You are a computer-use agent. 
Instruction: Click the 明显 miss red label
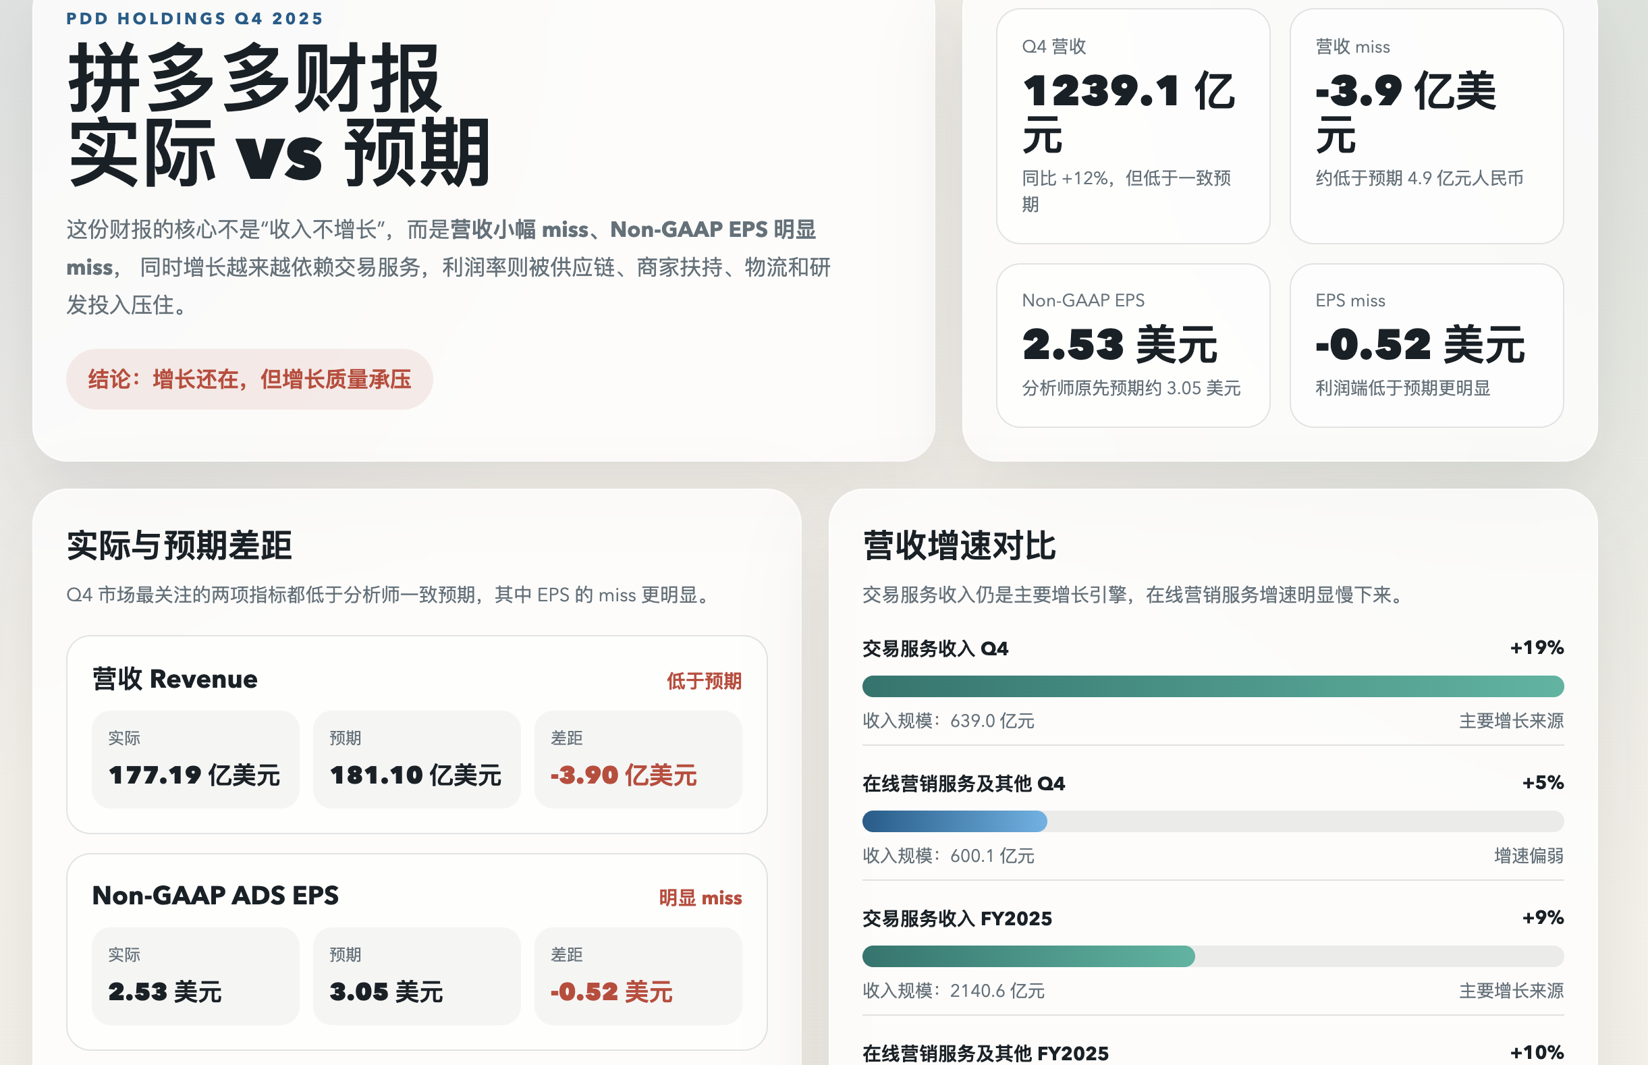coord(700,898)
